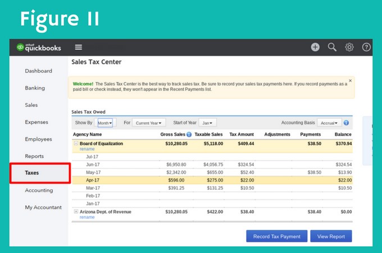This screenshot has width=382, height=253.
Task: Expand the Arizona Dept. of Revenue row
Action: point(76,211)
